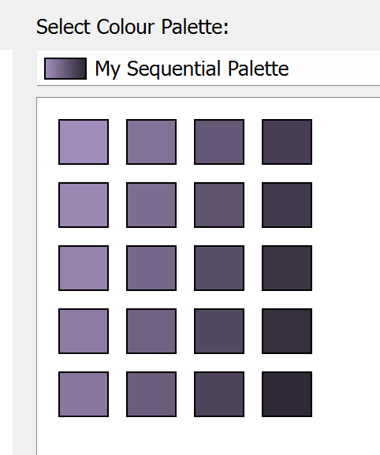Choose the first swatch in the fourth row

[x=84, y=331]
